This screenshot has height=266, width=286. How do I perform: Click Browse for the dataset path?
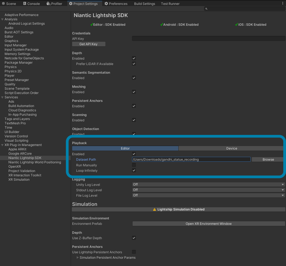tap(268, 160)
